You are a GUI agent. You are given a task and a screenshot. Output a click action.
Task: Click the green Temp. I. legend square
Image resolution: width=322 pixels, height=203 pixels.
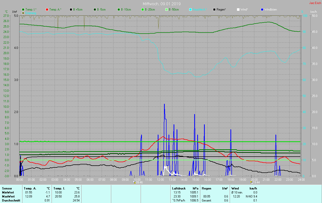tap(23, 10)
